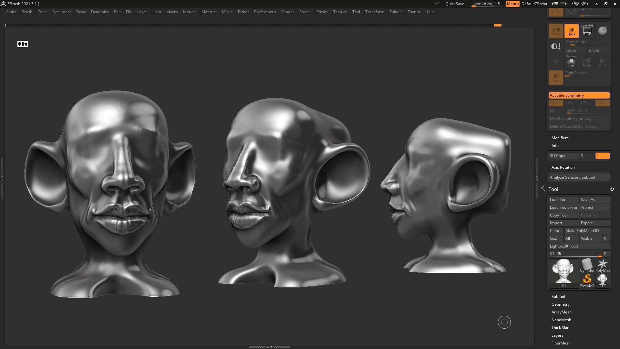Viewport: 620px width, 349px height.
Task: Open the Transform menu
Action: 375,12
